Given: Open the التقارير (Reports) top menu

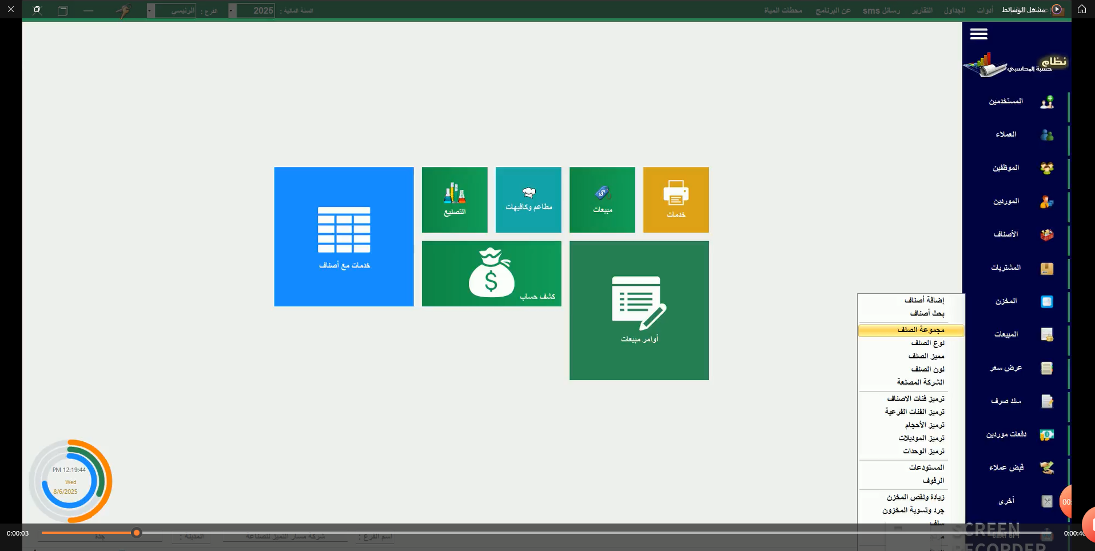Looking at the screenshot, I should pos(922,11).
